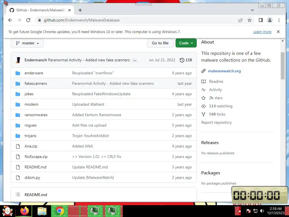Screen dimensions: 289x217
Task: Click the ransomwares folder icon
Action: 18,115
